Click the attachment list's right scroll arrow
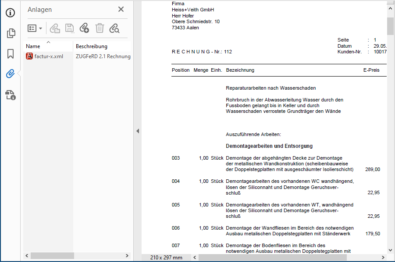 tap(127, 255)
